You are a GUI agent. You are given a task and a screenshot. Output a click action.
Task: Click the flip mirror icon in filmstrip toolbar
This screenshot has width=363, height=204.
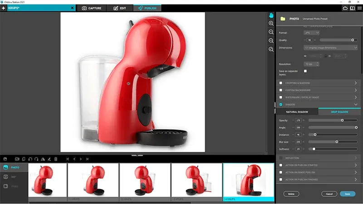point(43,159)
